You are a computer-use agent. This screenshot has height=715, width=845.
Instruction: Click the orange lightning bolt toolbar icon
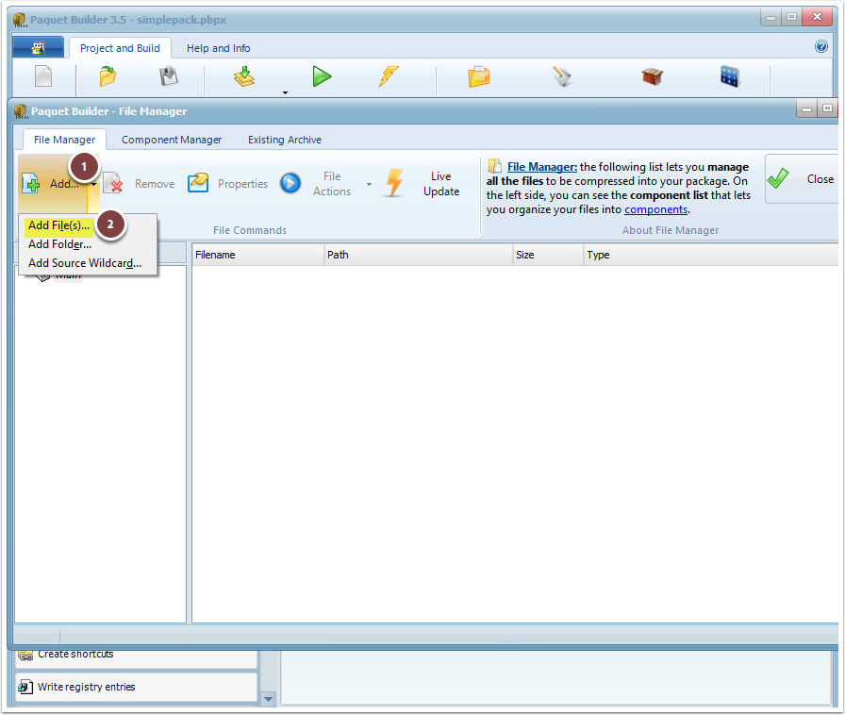pyautogui.click(x=388, y=76)
